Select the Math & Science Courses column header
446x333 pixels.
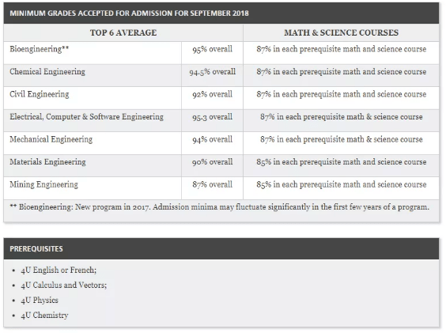coord(341,32)
